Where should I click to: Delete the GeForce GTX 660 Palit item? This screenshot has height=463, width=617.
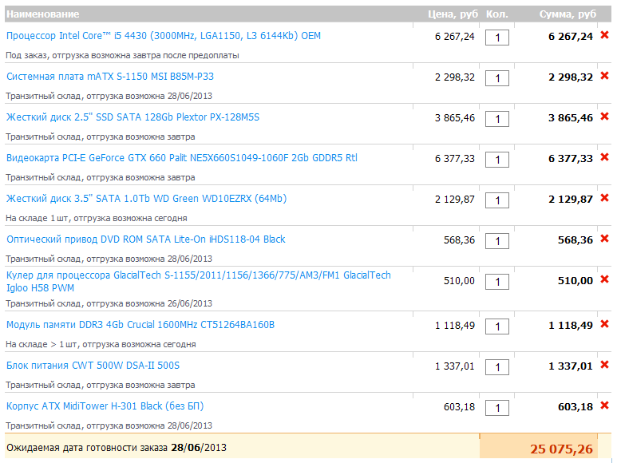[x=604, y=158]
